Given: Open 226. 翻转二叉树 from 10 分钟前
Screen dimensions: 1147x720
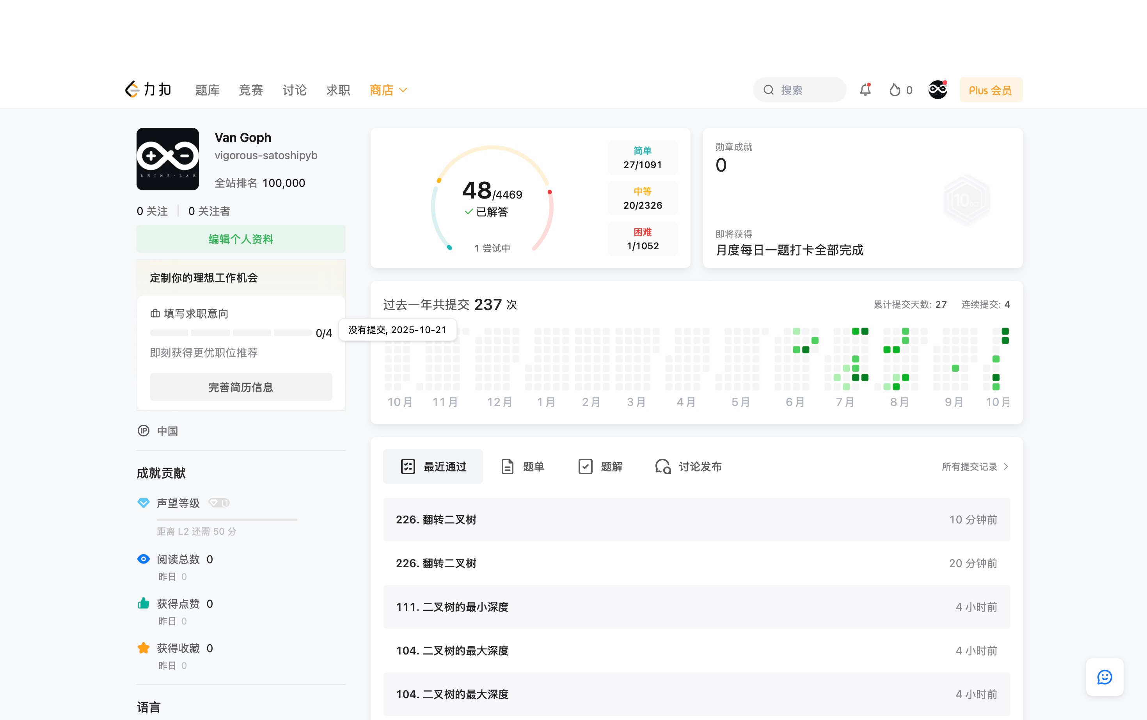Looking at the screenshot, I should (696, 520).
